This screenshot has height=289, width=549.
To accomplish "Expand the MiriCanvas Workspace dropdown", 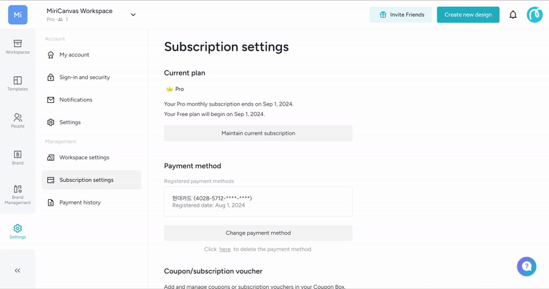I will tap(133, 14).
